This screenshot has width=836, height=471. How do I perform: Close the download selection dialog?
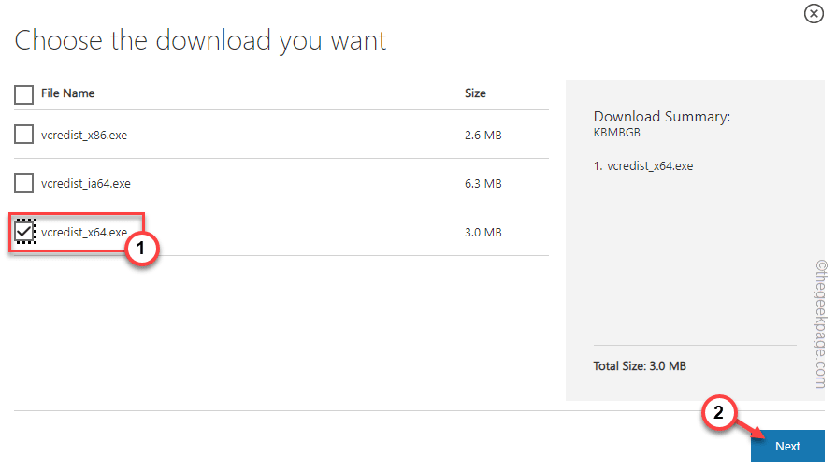[814, 13]
